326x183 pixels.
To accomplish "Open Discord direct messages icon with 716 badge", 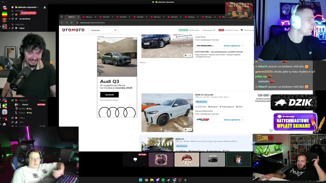I will coord(5,7).
